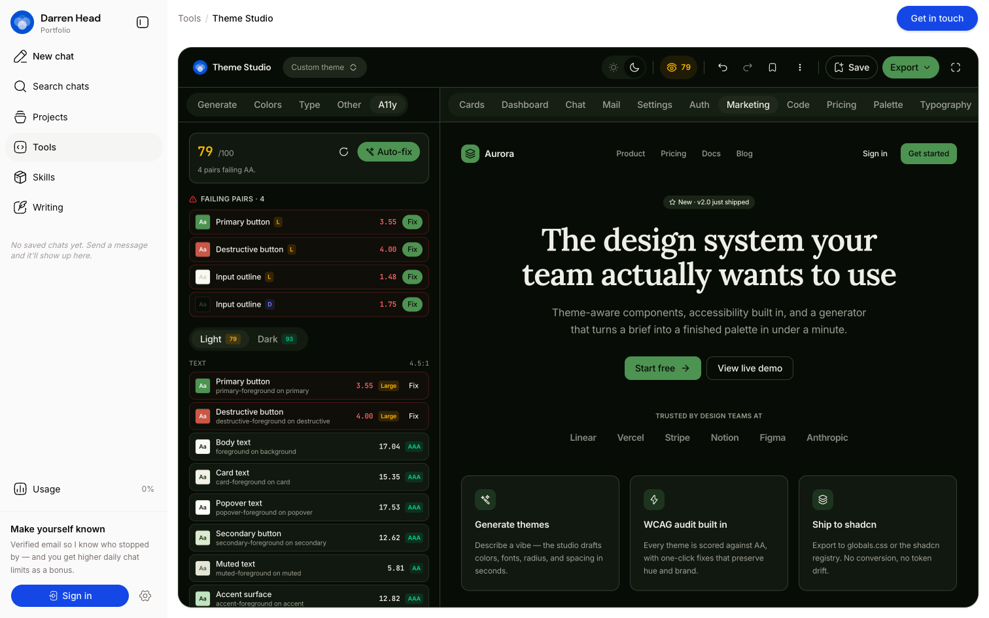Click the Body text color swatch
The height and width of the screenshot is (618, 989).
pyautogui.click(x=203, y=447)
